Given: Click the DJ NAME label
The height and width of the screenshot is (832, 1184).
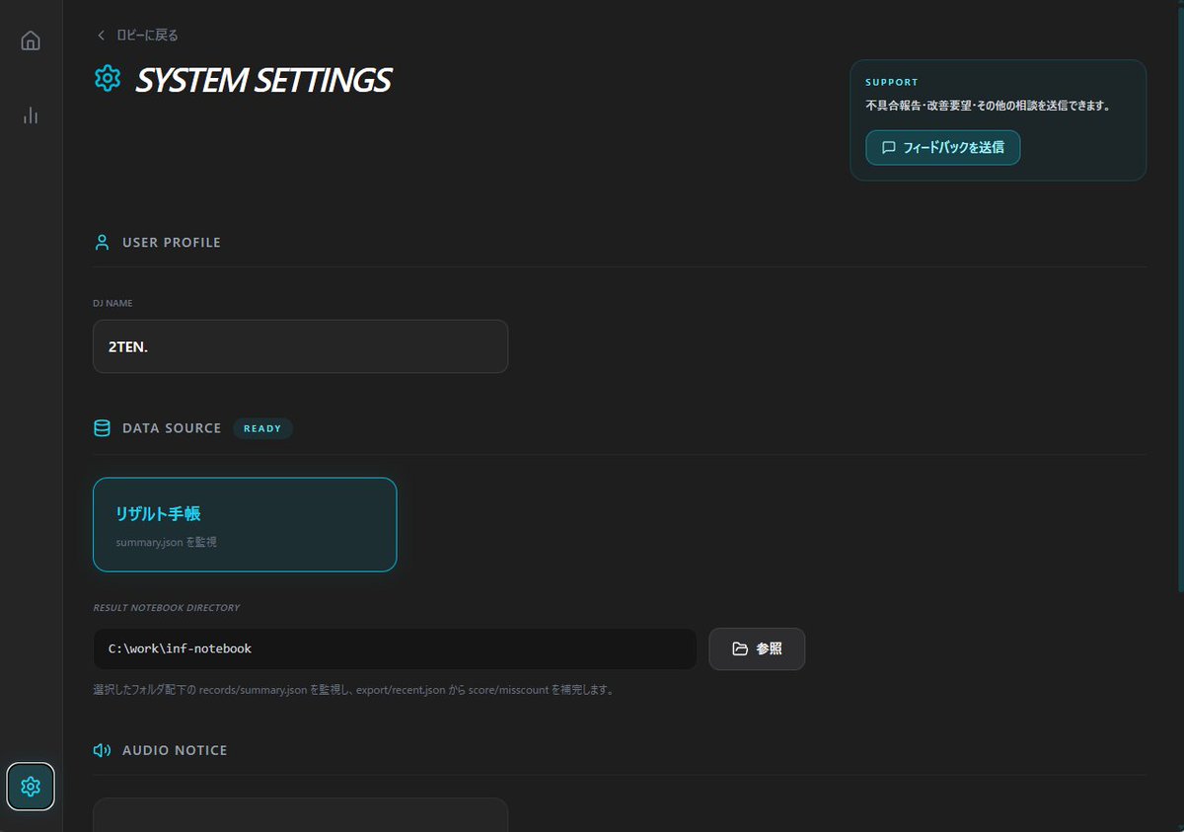Looking at the screenshot, I should [x=112, y=304].
